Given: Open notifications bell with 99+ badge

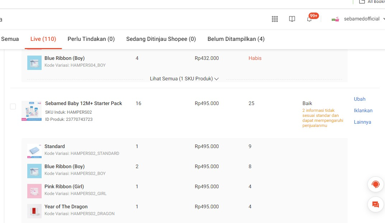Looking at the screenshot, I should (x=309, y=19).
